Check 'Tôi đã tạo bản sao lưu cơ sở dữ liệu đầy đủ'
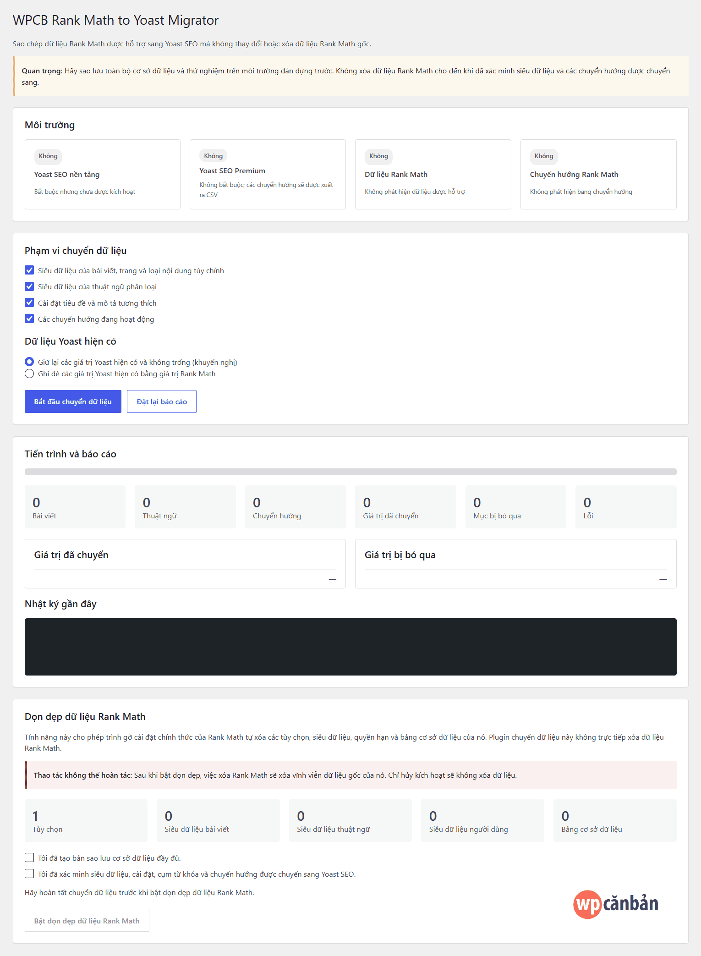 tap(29, 857)
